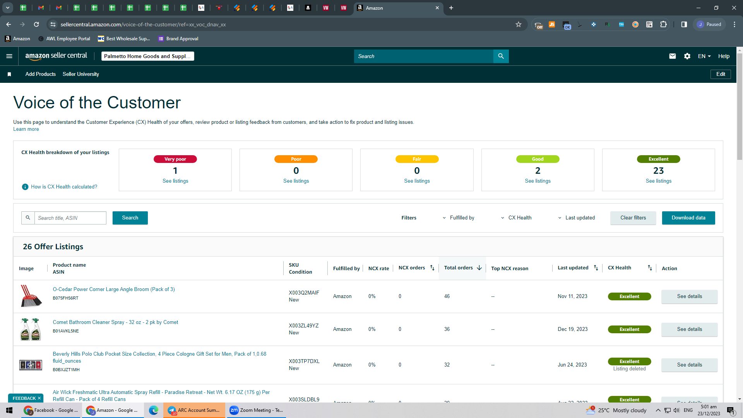
Task: Show hidden system tray icons
Action: point(658,410)
